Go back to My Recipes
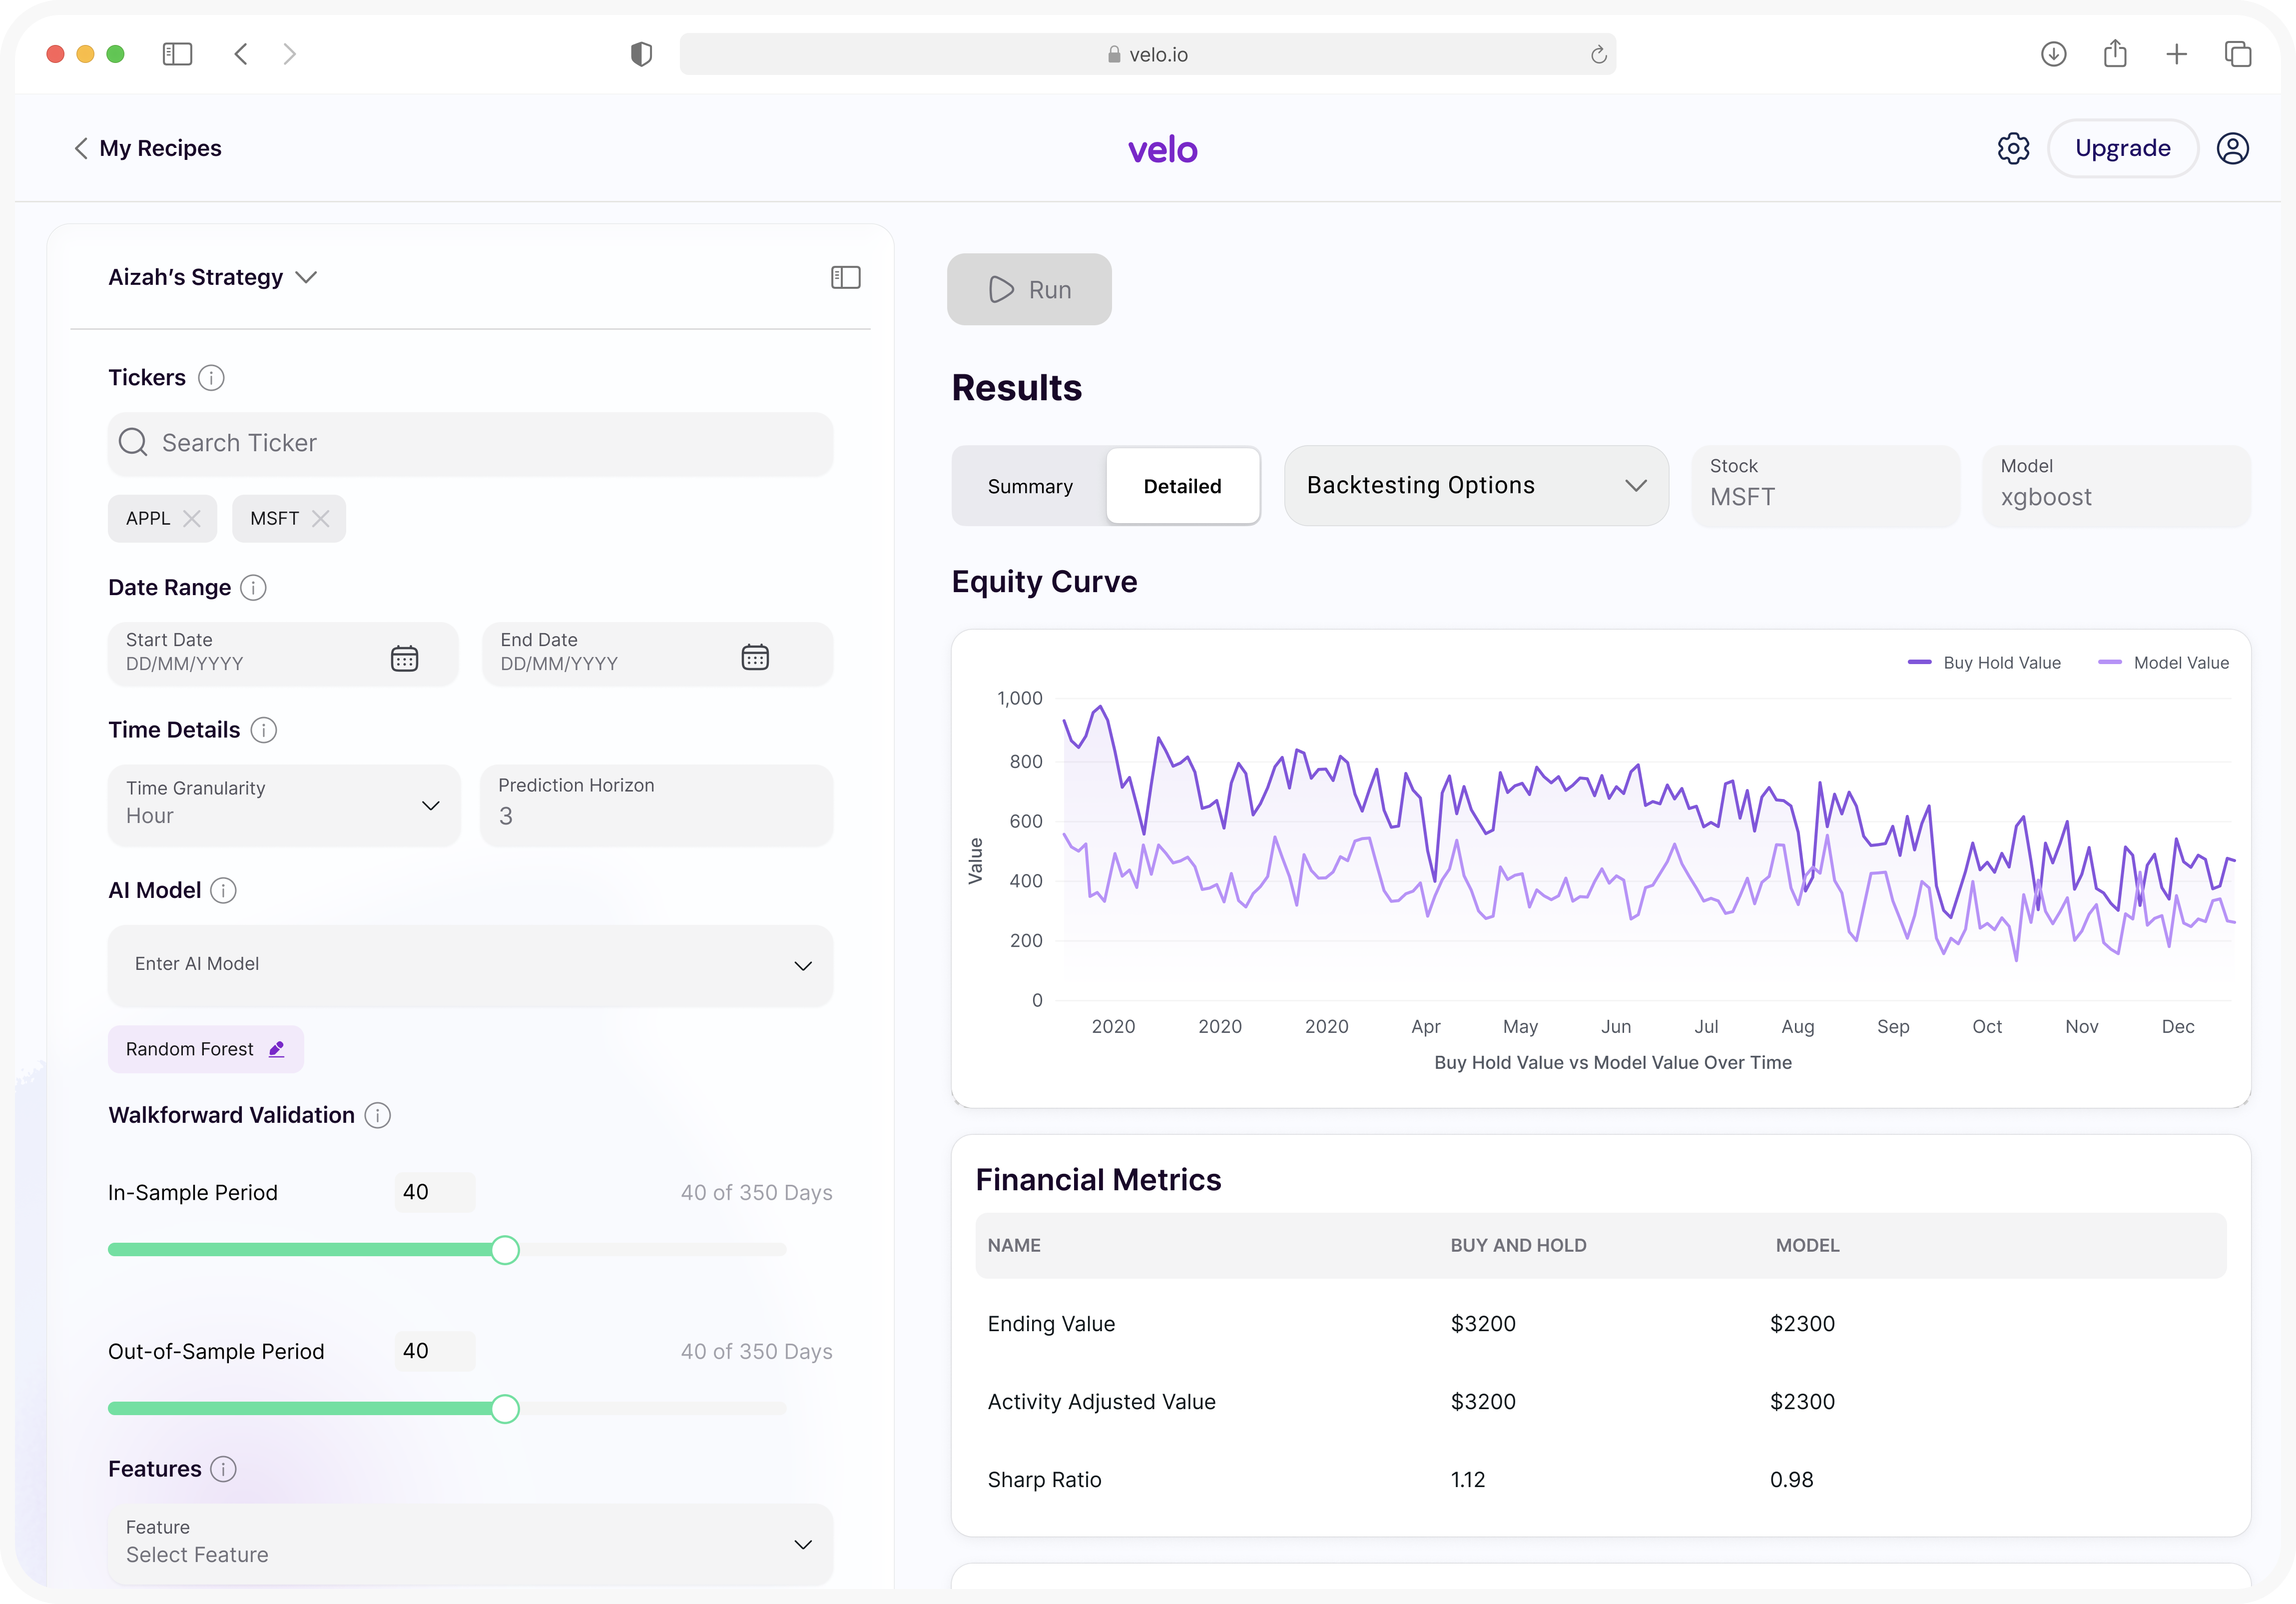Screen dimensions: 2296x1604 pos(148,148)
